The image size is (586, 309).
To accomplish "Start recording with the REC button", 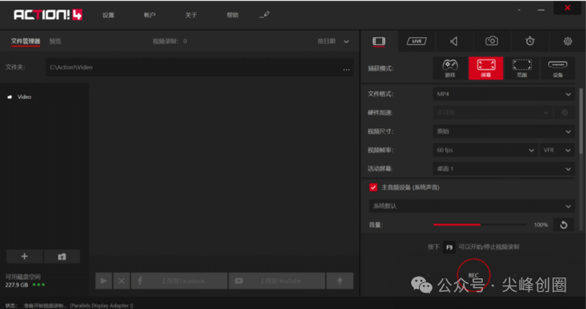I will coord(473,275).
